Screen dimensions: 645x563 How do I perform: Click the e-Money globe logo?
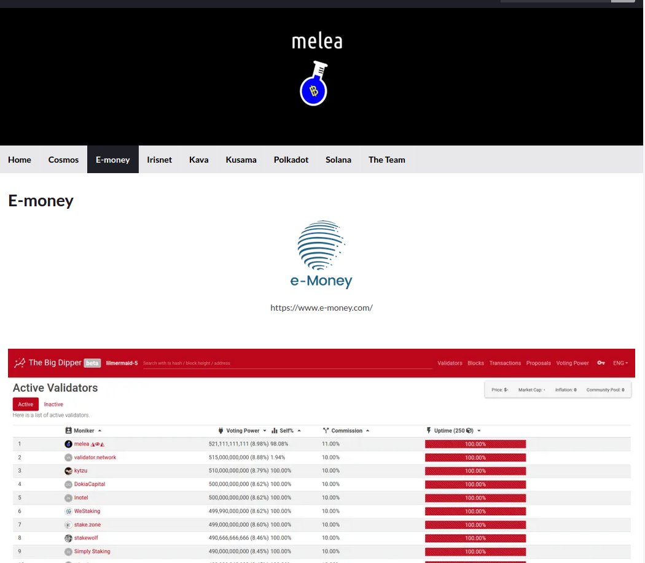click(x=321, y=245)
